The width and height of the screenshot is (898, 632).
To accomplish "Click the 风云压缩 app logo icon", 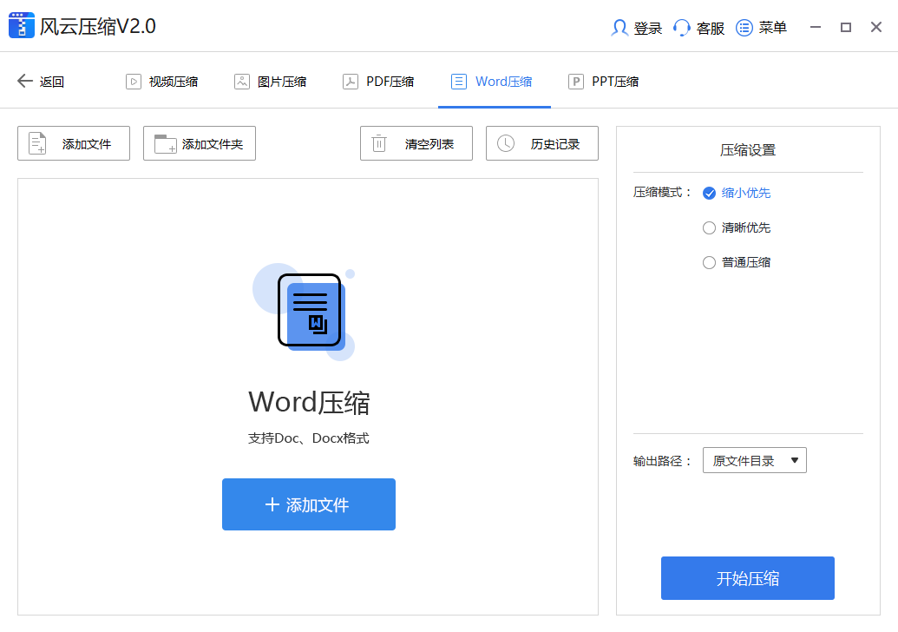I will pos(21,25).
